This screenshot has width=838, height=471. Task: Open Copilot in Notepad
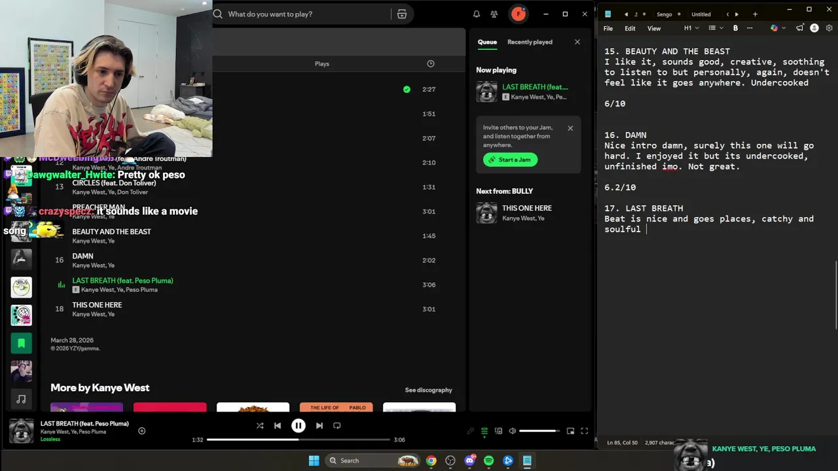(x=774, y=28)
